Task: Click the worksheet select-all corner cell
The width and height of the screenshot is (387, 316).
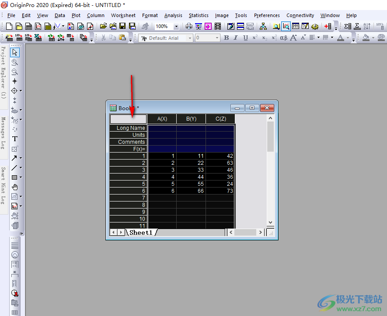Action: (x=128, y=119)
